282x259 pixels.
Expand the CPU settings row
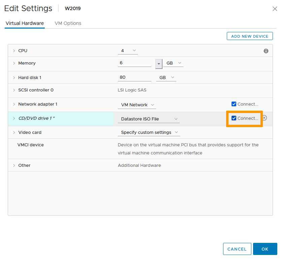(x=14, y=51)
